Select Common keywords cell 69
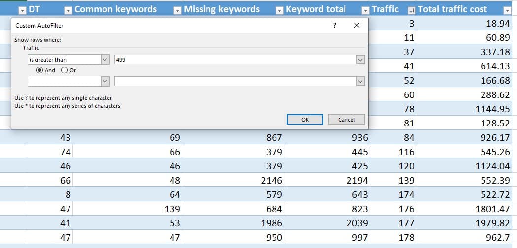The height and width of the screenshot is (248, 517). pos(127,137)
